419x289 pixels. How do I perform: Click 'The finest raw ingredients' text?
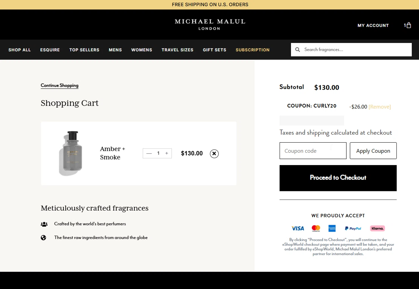(x=101, y=238)
